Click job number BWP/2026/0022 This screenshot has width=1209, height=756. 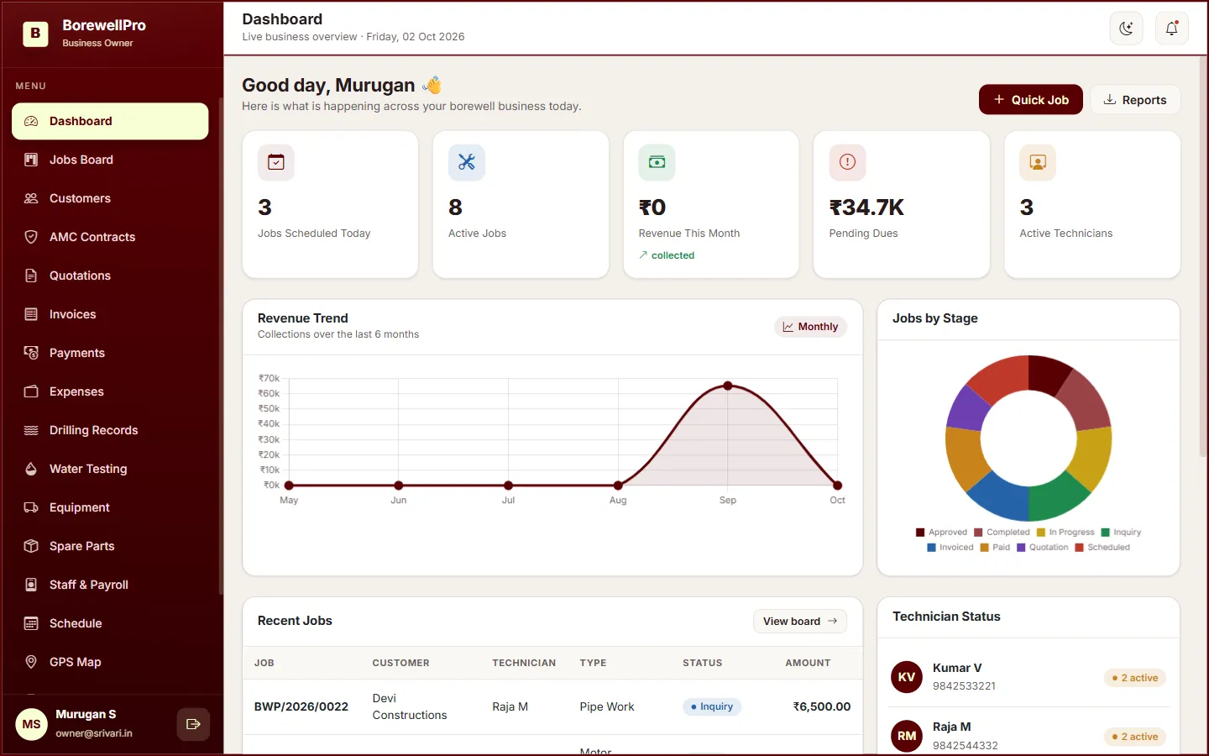click(301, 706)
